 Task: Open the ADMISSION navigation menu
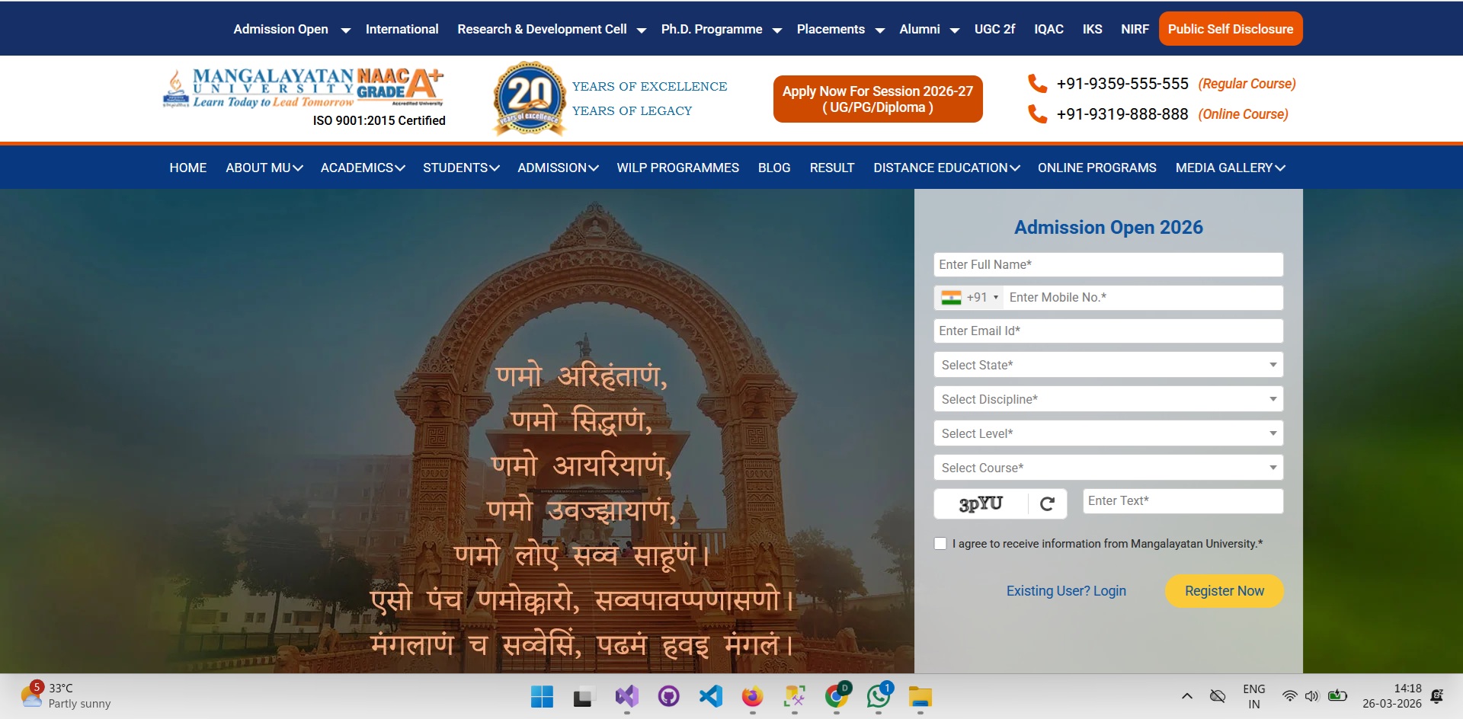click(x=558, y=168)
